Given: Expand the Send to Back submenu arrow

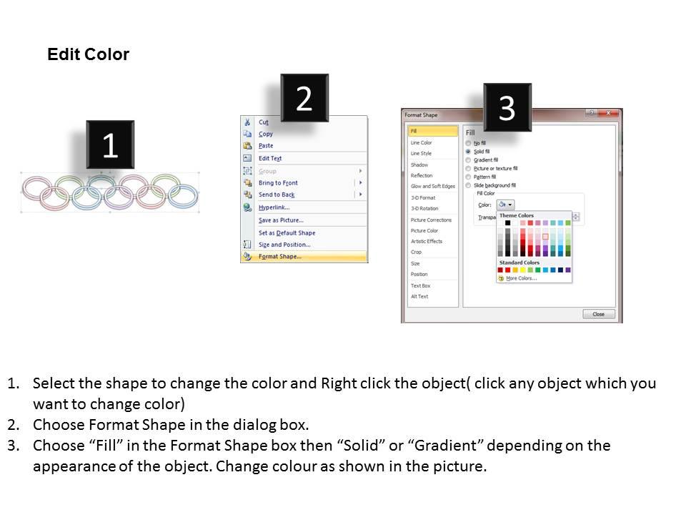Looking at the screenshot, I should (x=360, y=194).
